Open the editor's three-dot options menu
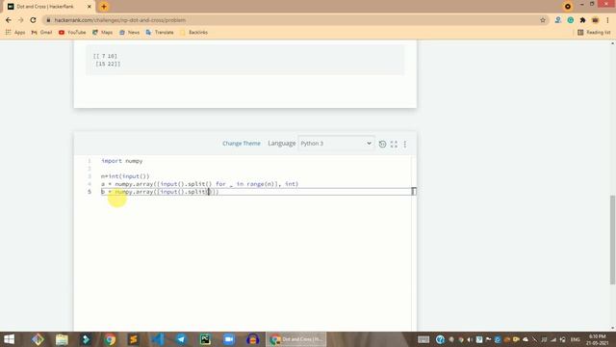 pos(405,144)
